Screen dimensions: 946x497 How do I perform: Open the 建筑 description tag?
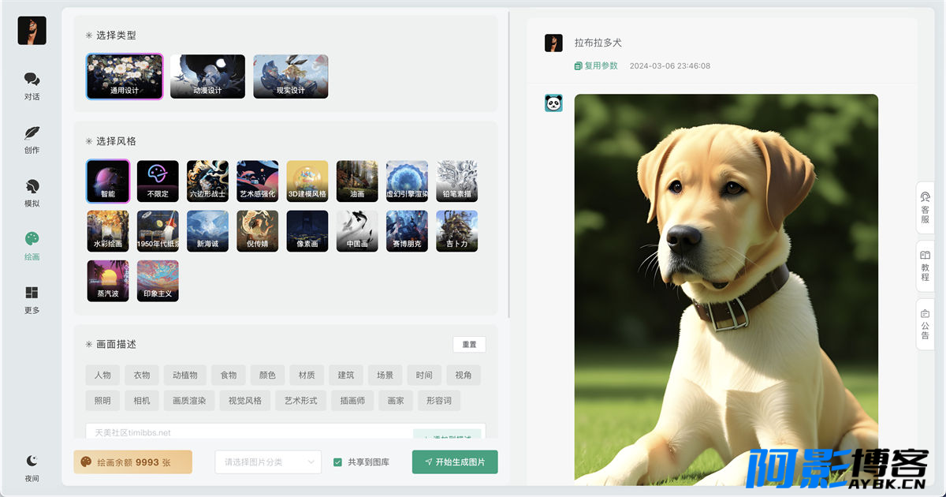[346, 376]
